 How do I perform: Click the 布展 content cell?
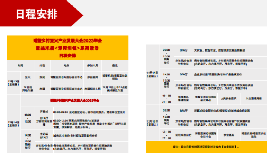(x=42, y=89)
